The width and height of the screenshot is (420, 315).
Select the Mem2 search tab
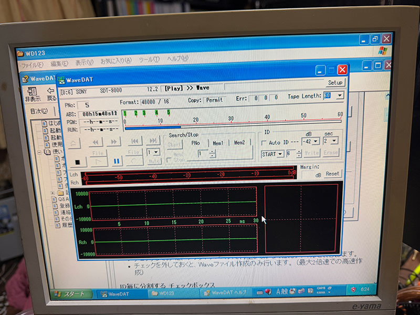239,142
